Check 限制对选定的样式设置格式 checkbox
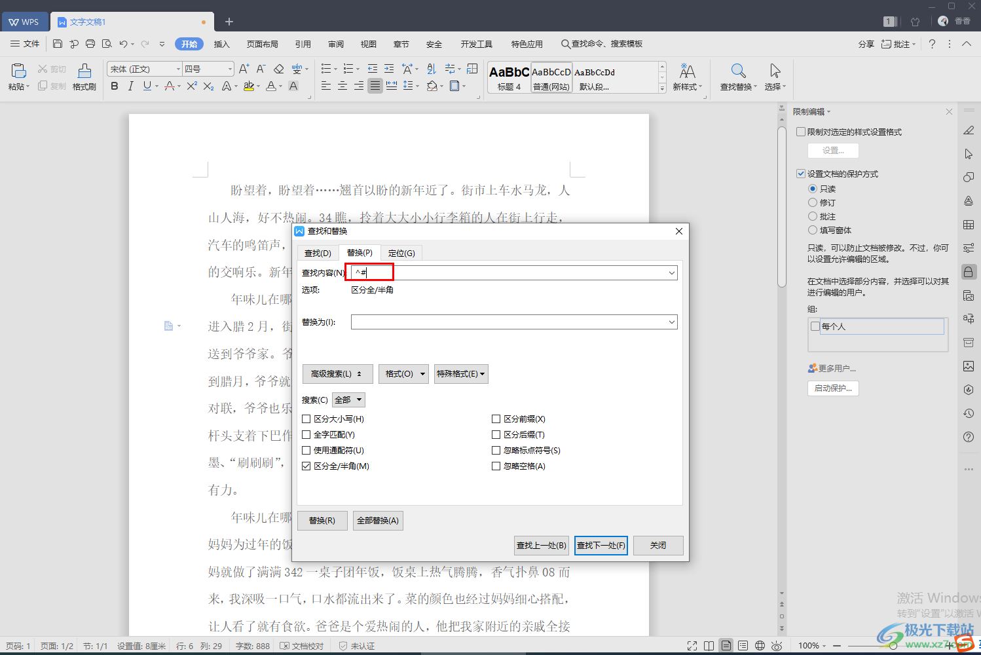The image size is (981, 655). (801, 132)
